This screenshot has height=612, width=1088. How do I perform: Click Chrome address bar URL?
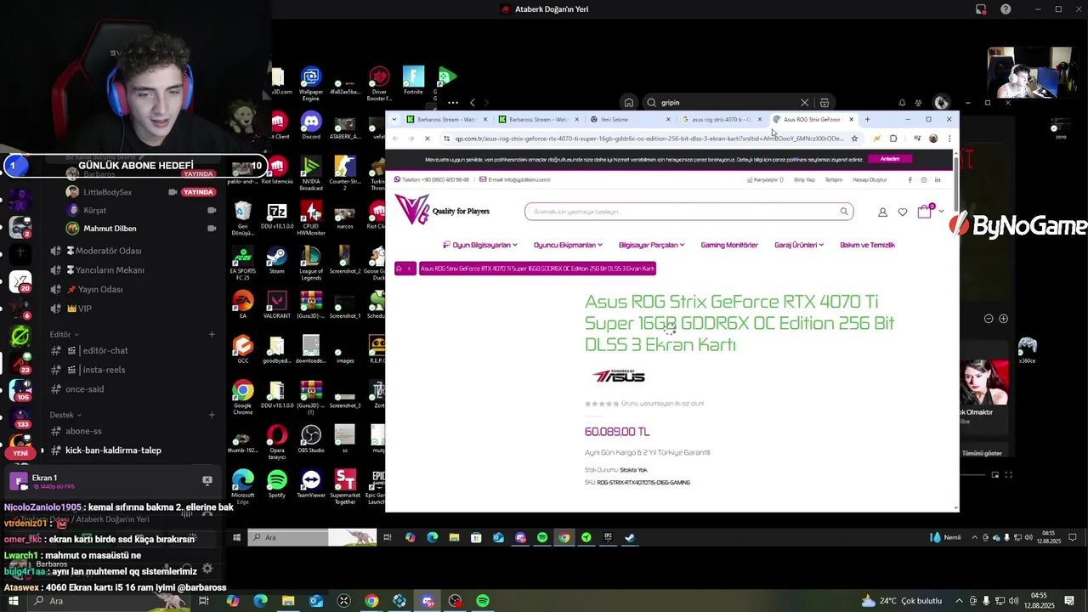649,139
